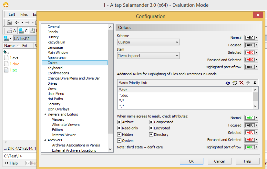Click the forward arrow toolbar icon

[27, 23]
